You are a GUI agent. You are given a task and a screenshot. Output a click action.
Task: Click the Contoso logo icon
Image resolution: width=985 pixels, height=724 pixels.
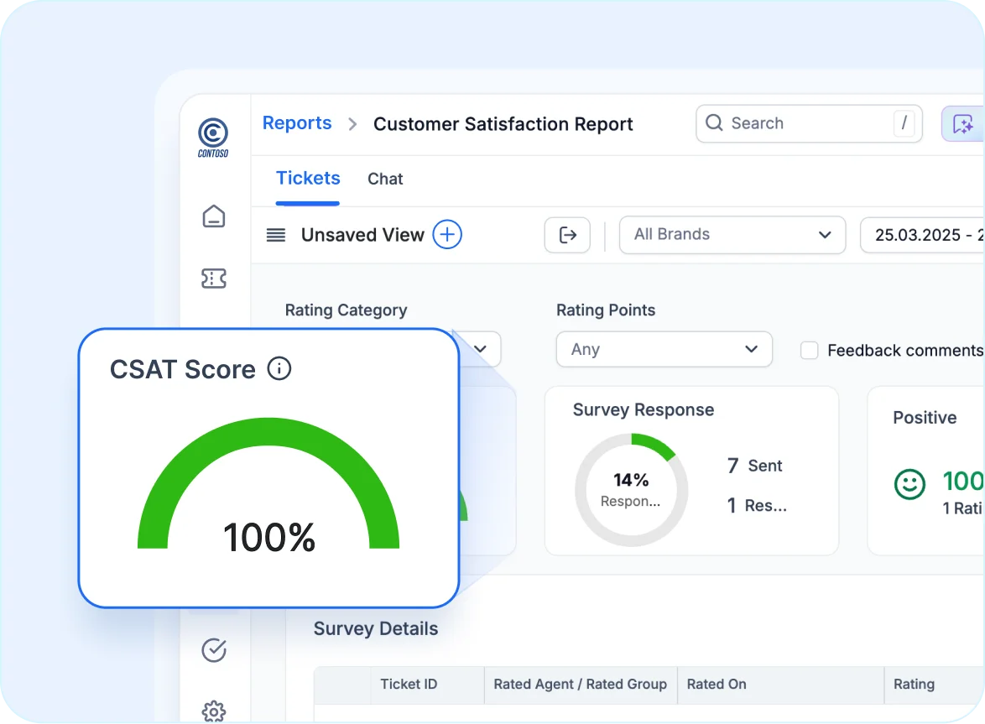213,136
